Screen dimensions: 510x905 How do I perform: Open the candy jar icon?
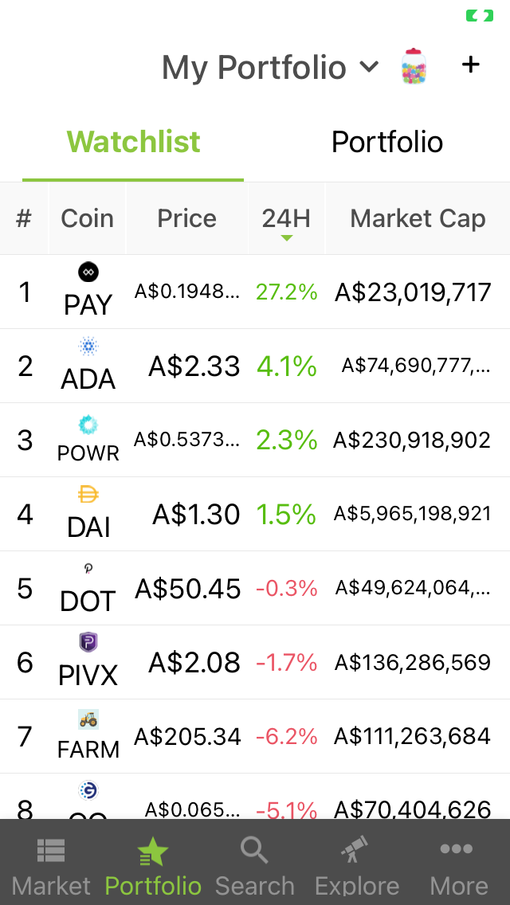click(x=414, y=66)
